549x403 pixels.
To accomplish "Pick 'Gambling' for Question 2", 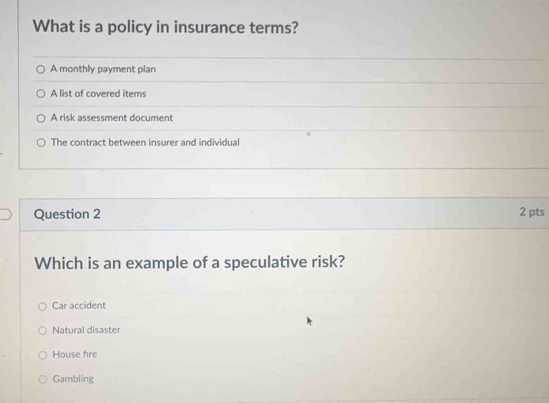I will tap(43, 379).
